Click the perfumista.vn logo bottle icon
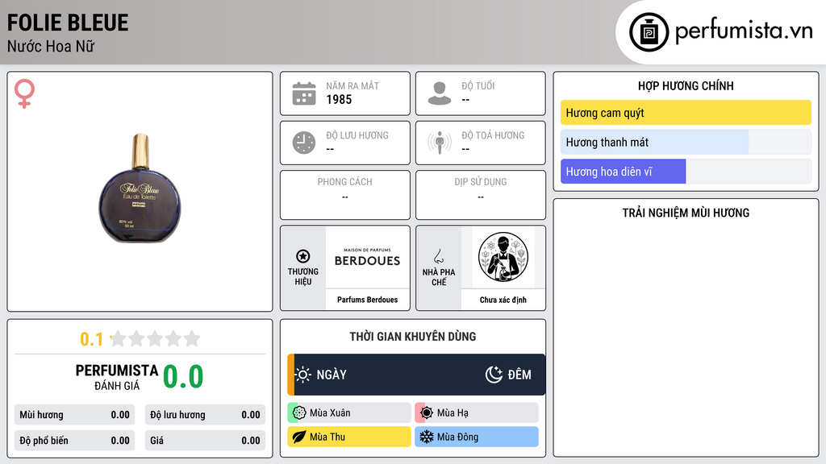The image size is (826, 464). click(x=649, y=32)
